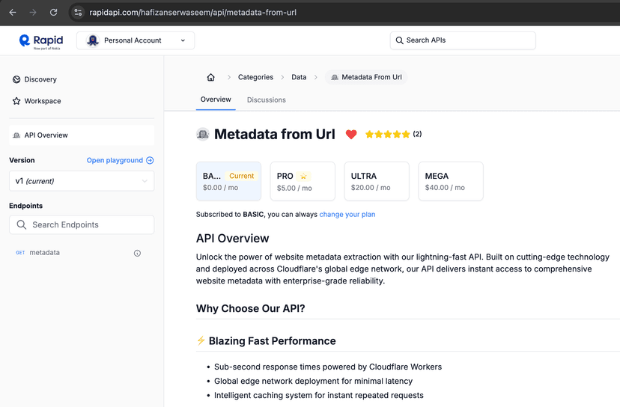Click the Workspace star icon
Screen dimensions: 620x407
(x=16, y=101)
